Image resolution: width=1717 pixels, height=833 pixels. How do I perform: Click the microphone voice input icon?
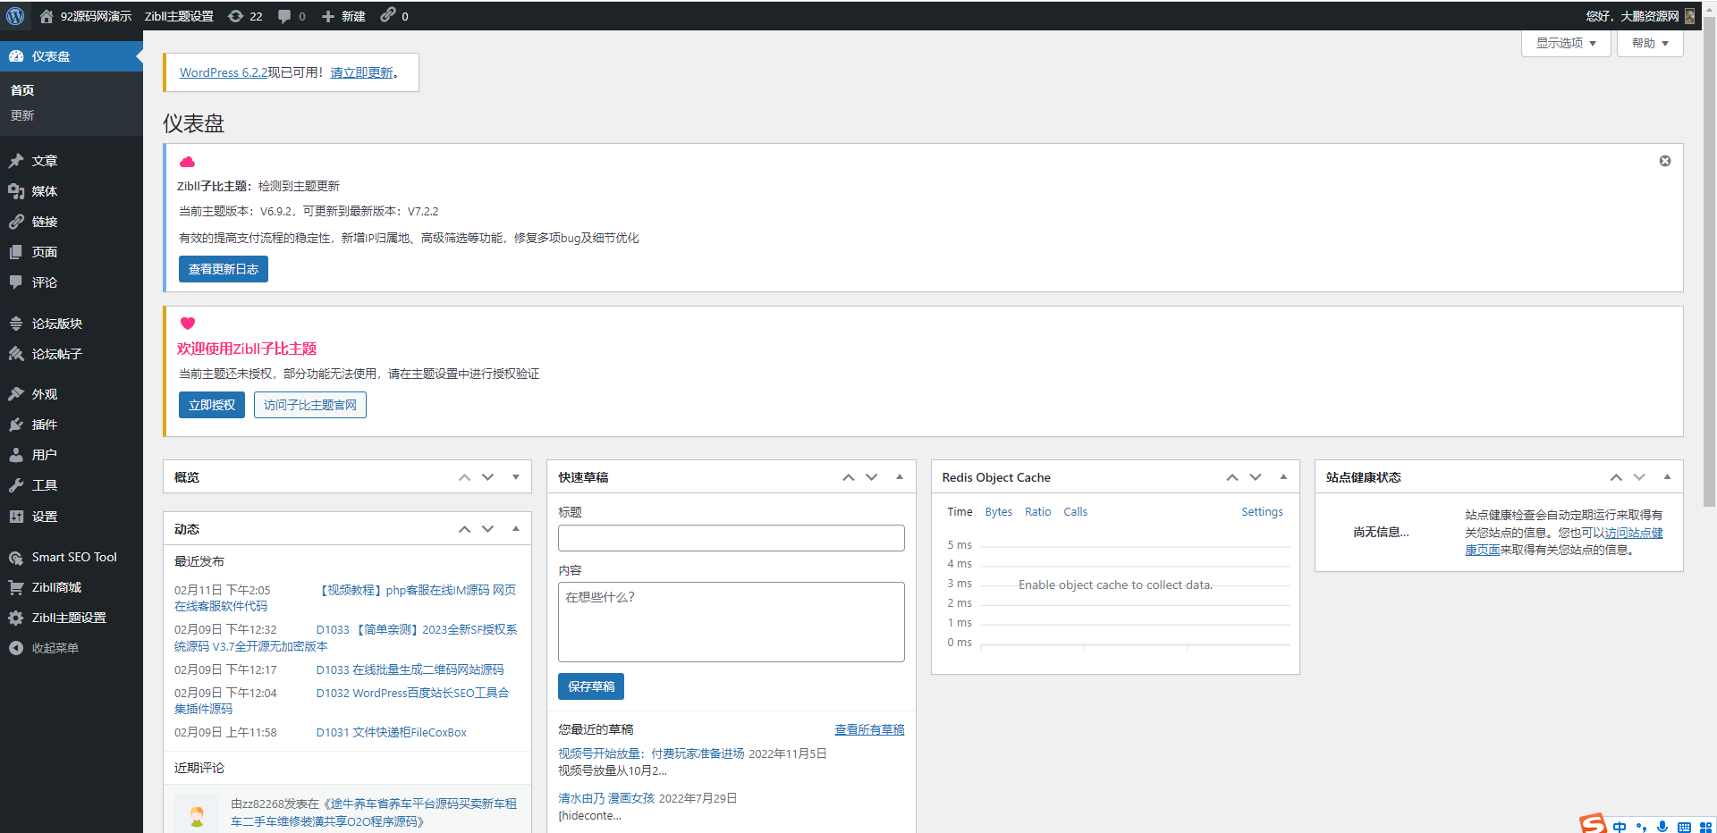[1662, 827]
